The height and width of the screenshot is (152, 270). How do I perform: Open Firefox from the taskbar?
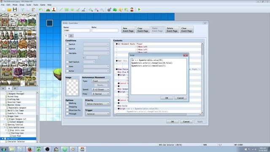click(x=30, y=149)
